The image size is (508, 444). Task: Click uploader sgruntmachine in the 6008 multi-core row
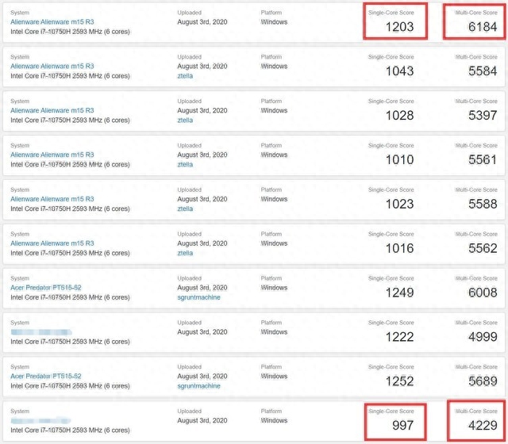(x=198, y=297)
